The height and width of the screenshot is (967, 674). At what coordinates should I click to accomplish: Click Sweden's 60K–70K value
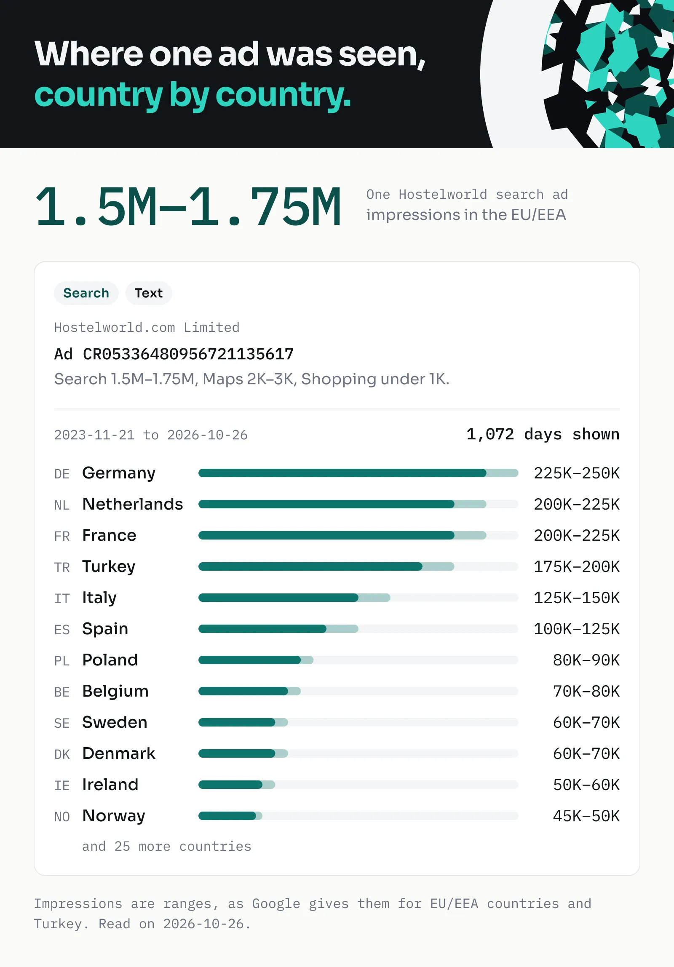(x=586, y=723)
